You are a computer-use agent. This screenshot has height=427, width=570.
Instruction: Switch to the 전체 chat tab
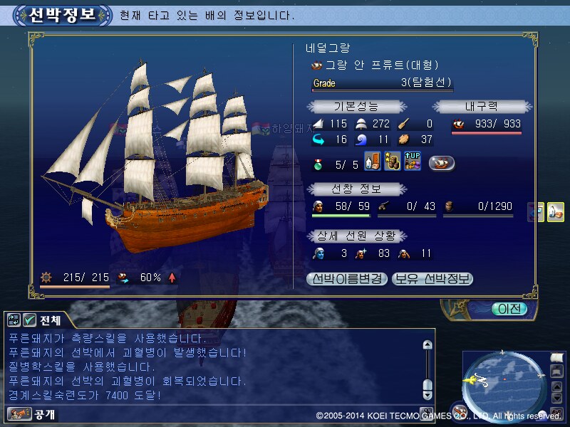coord(50,320)
